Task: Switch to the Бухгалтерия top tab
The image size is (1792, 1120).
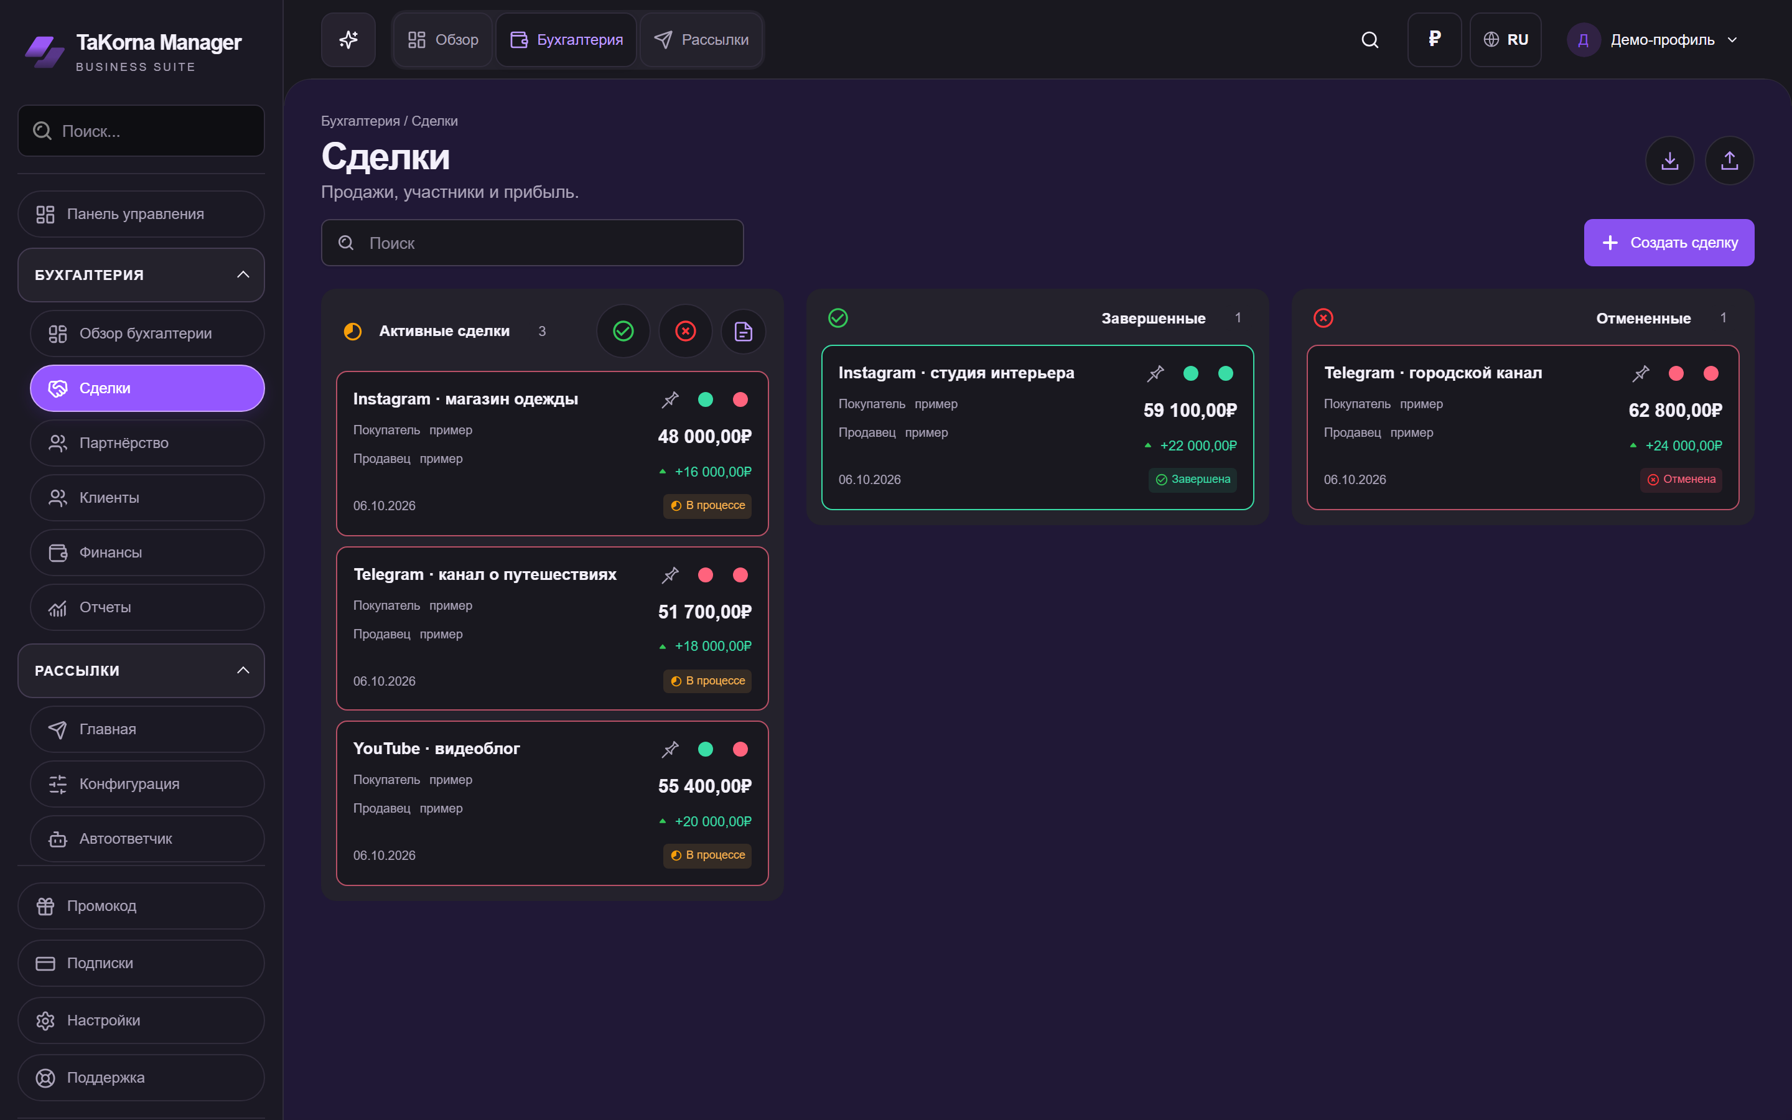Action: [566, 39]
